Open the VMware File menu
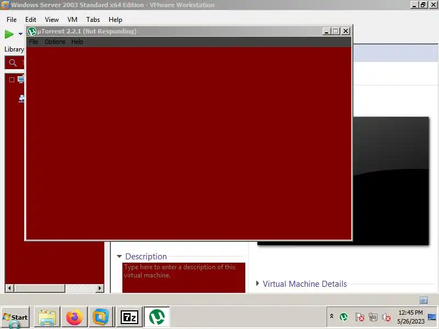Viewport: 439px width, 329px height. click(12, 20)
